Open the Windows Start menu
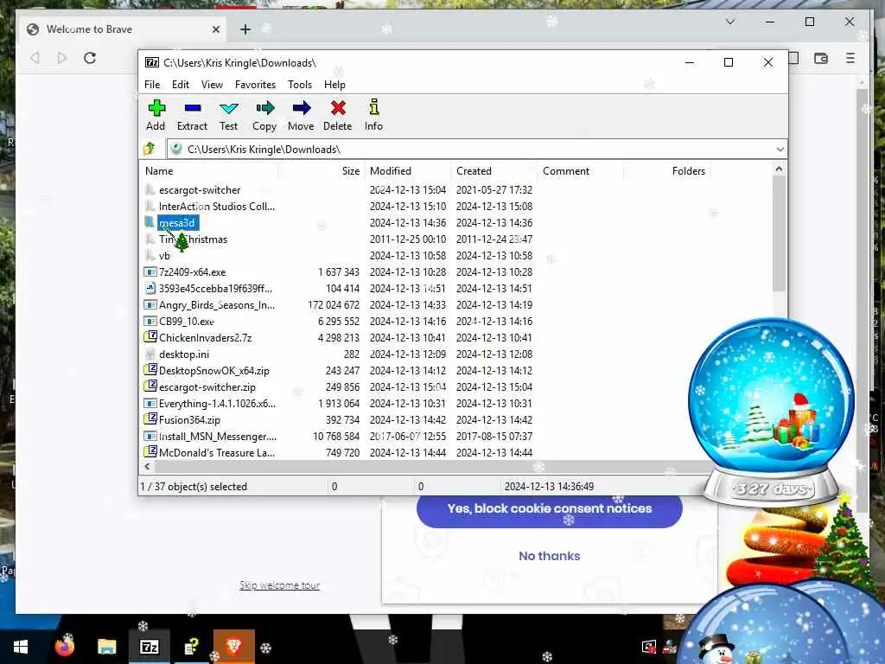The height and width of the screenshot is (664, 885). (x=21, y=647)
